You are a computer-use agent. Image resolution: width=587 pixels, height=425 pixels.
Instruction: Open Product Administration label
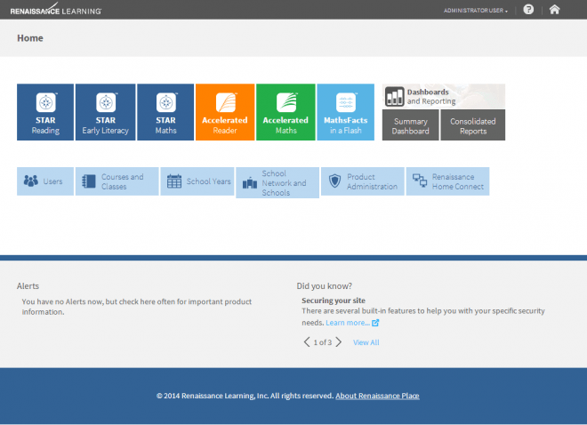click(x=372, y=181)
